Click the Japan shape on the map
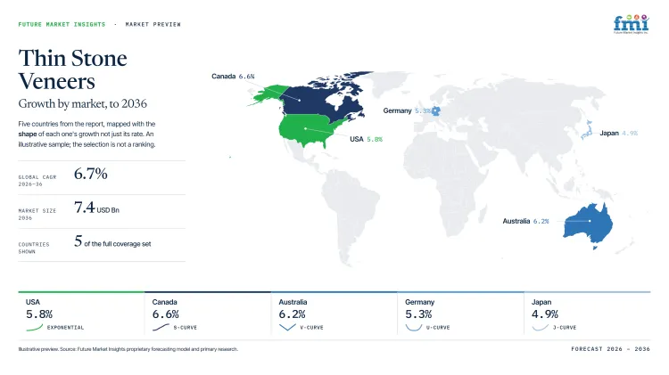669x375 pixels. [587, 130]
